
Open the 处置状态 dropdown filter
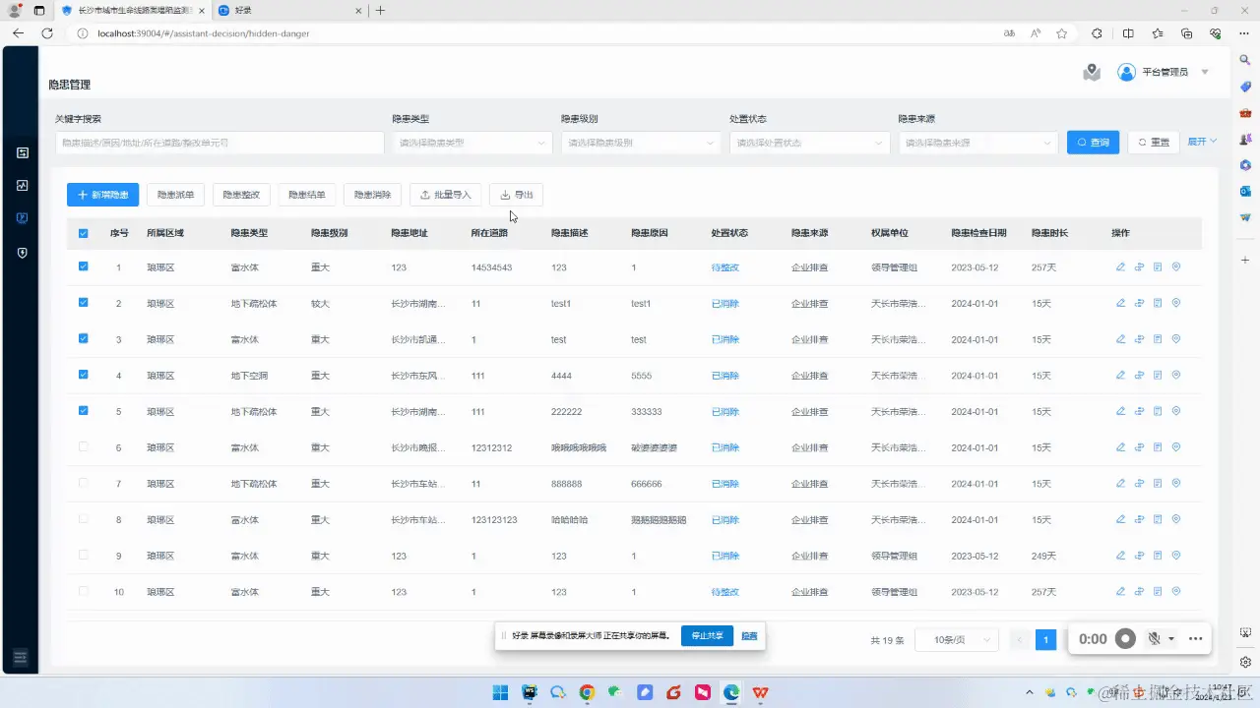click(809, 143)
